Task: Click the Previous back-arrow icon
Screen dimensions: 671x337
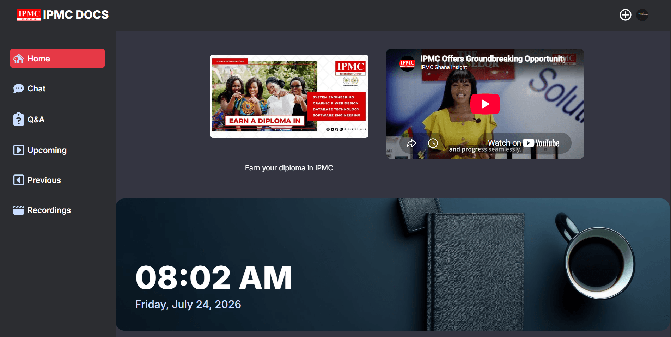Action: [x=18, y=180]
